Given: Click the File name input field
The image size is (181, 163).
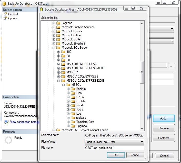Looking at the screenshot, I should [114, 148].
